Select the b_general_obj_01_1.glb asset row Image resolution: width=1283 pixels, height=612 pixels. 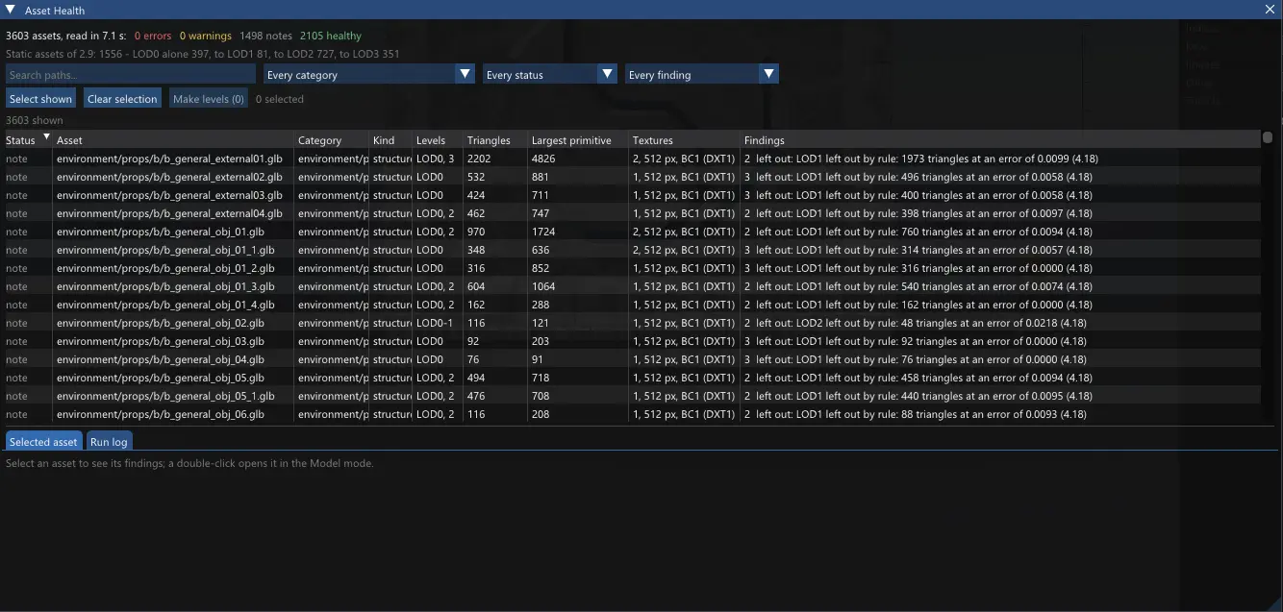tap(632, 250)
